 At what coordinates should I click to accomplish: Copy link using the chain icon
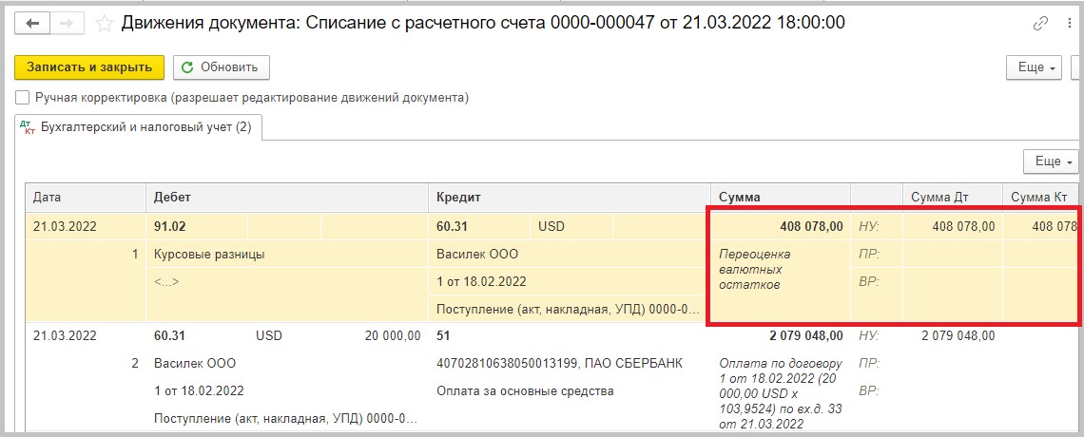[1040, 24]
